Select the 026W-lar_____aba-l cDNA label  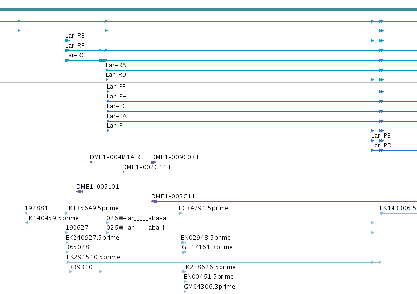[x=135, y=228]
